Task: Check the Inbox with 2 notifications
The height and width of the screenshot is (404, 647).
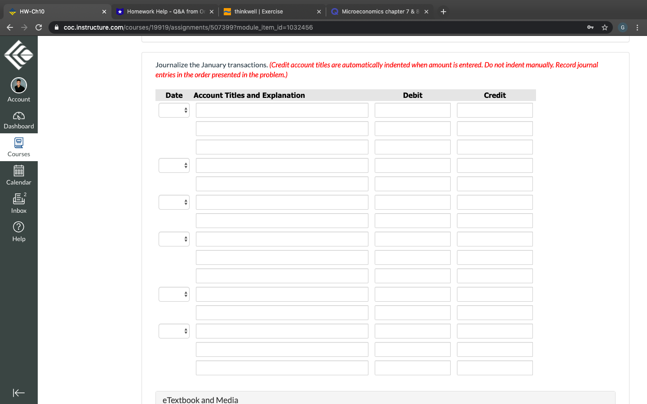Action: click(18, 202)
